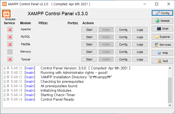Click the FileZilla Admin button

pyautogui.click(x=106, y=44)
